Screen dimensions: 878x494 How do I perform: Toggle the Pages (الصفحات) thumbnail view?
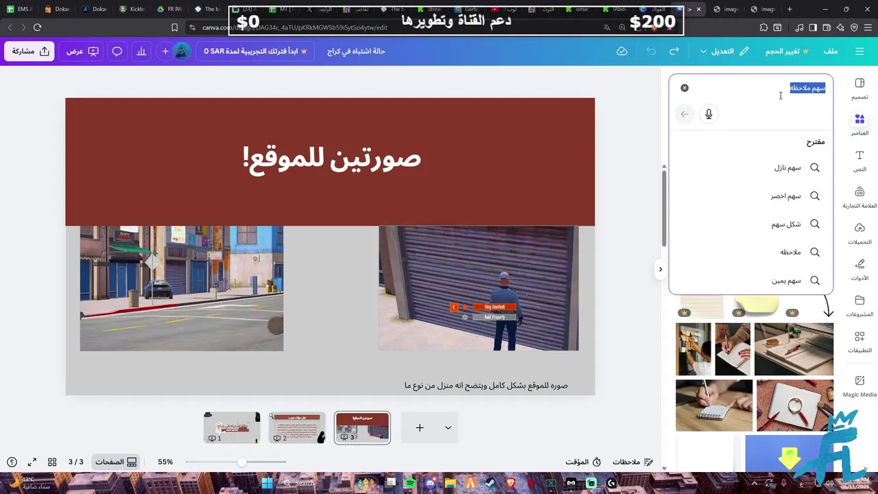[x=116, y=462]
